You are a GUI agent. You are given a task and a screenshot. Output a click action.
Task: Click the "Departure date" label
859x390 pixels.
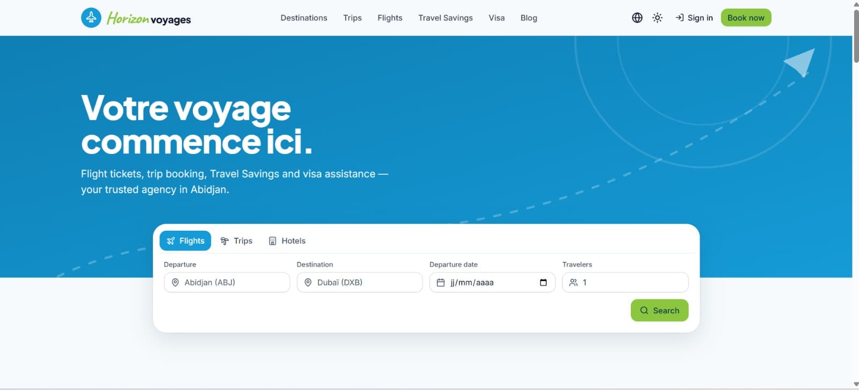[454, 264]
